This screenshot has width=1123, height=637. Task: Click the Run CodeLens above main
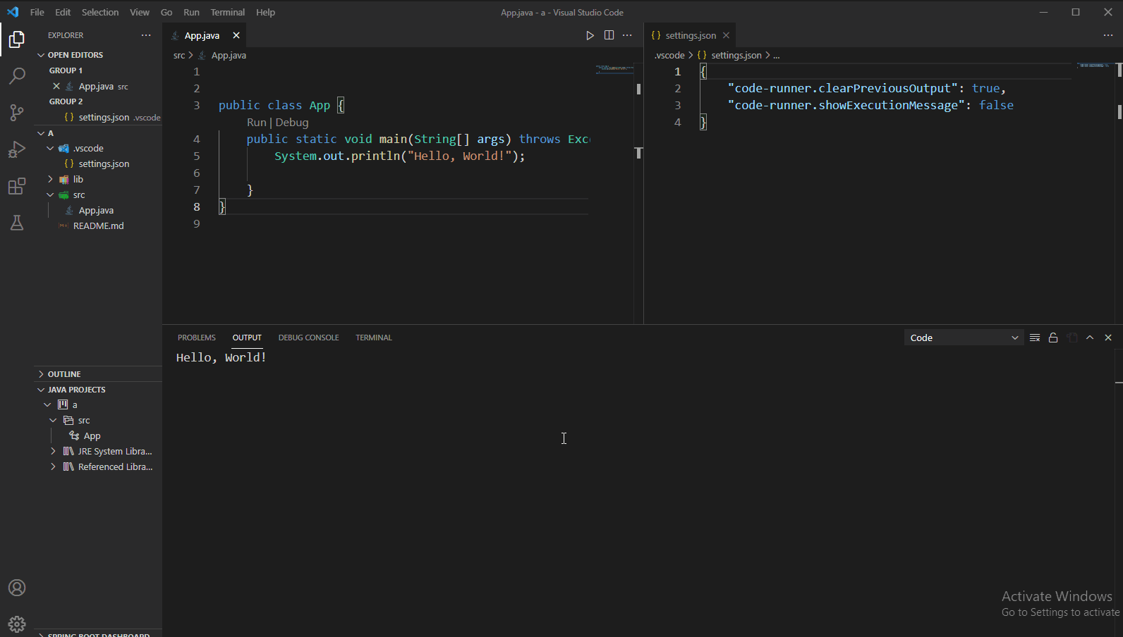point(257,122)
